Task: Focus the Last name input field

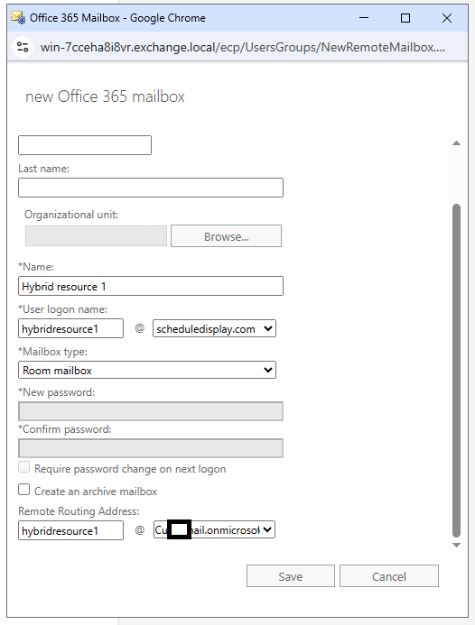Action: point(151,188)
